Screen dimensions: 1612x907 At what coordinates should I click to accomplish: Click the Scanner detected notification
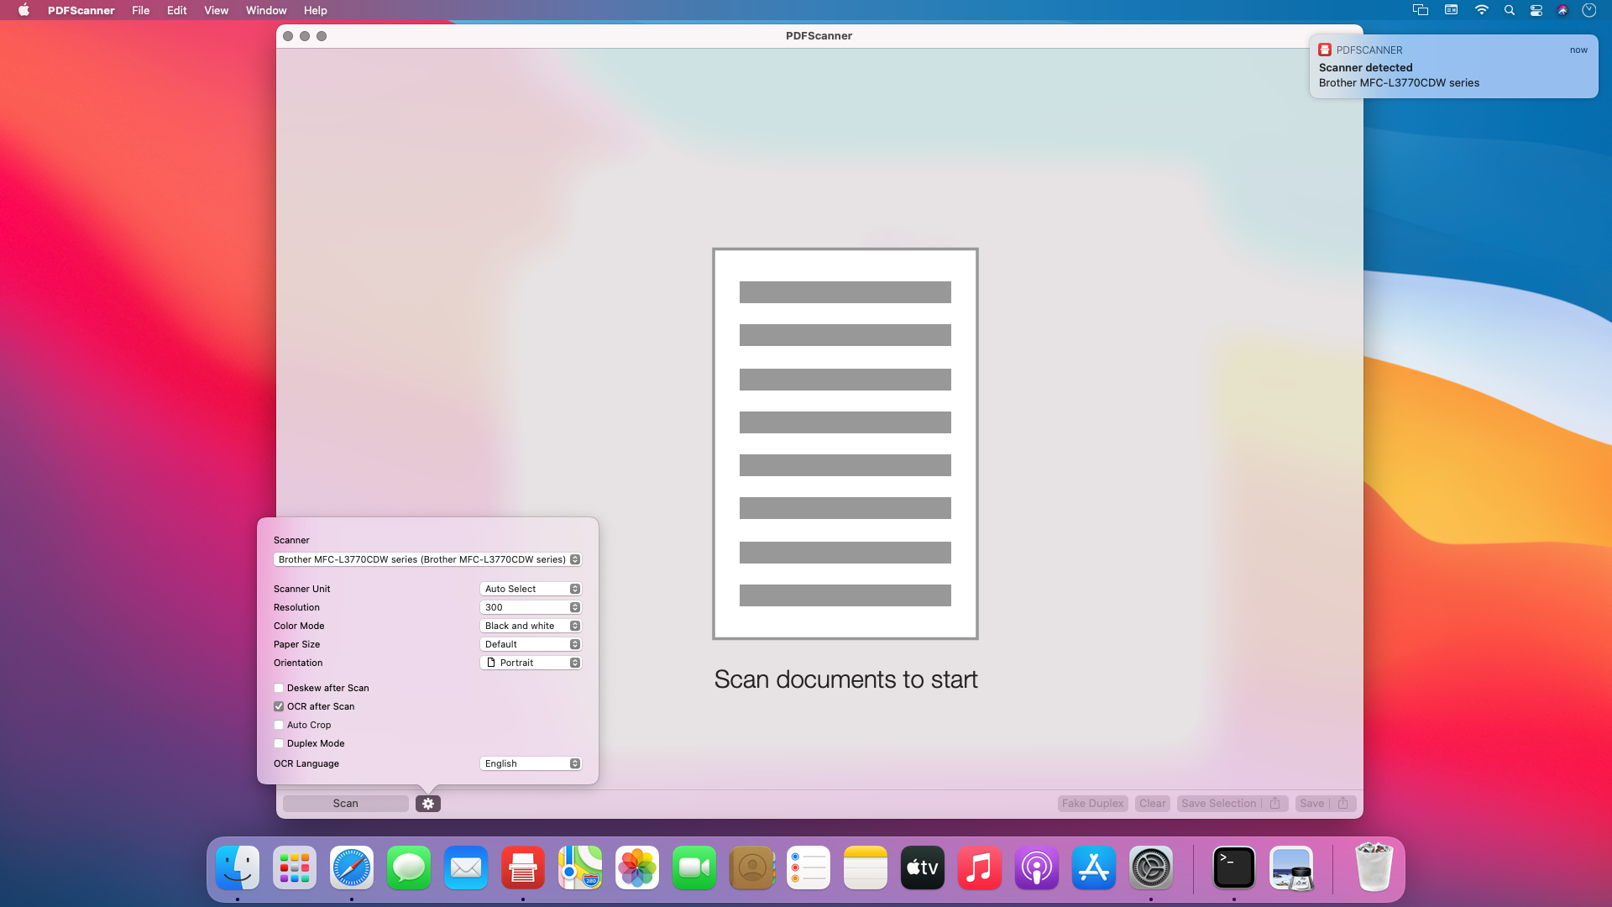[1453, 66]
